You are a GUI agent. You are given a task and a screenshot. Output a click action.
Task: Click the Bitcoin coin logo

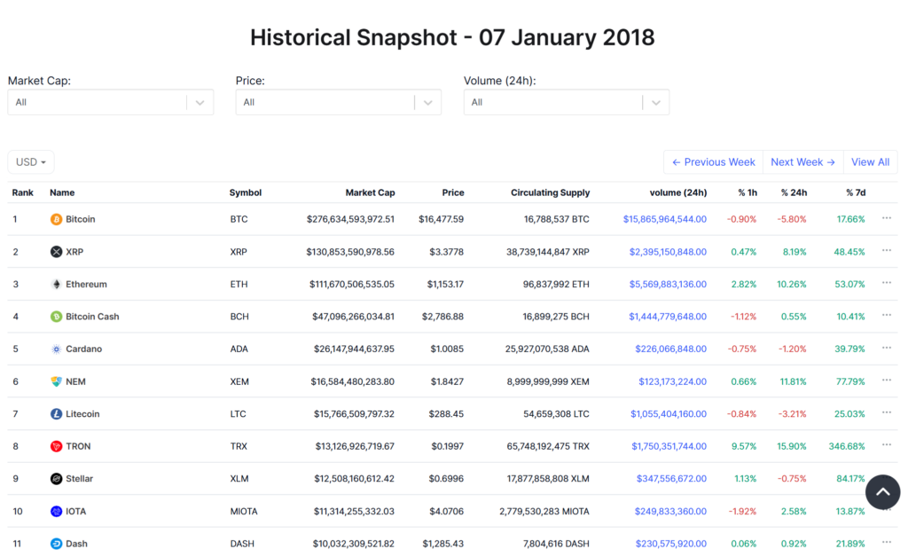[x=56, y=219]
